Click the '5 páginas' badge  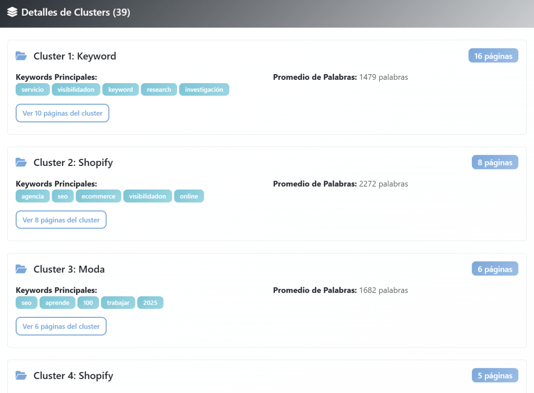pyautogui.click(x=495, y=375)
